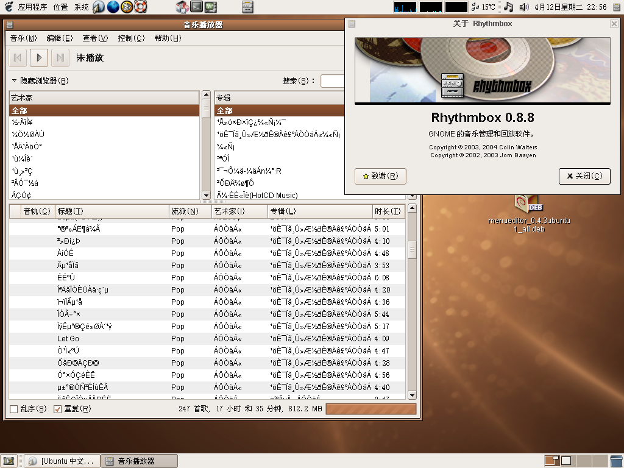Click the date and time clock

pyautogui.click(x=570, y=7)
